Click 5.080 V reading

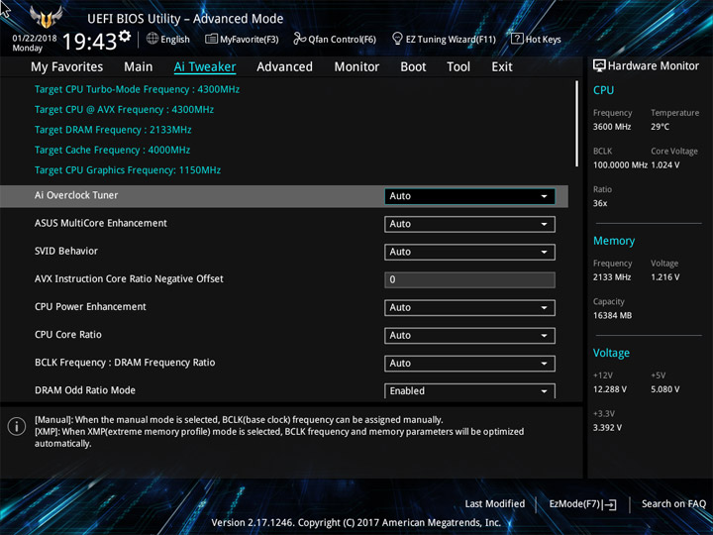coord(664,389)
